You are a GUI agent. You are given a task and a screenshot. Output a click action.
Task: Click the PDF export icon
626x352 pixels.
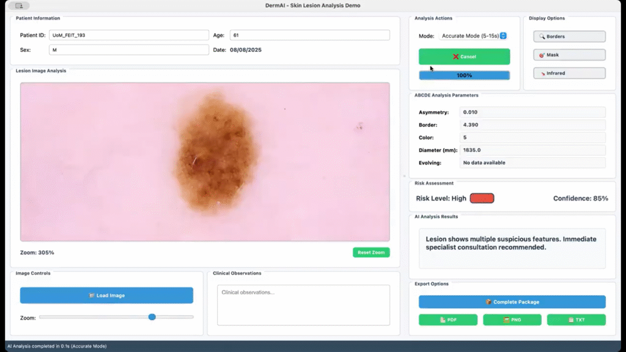point(443,320)
